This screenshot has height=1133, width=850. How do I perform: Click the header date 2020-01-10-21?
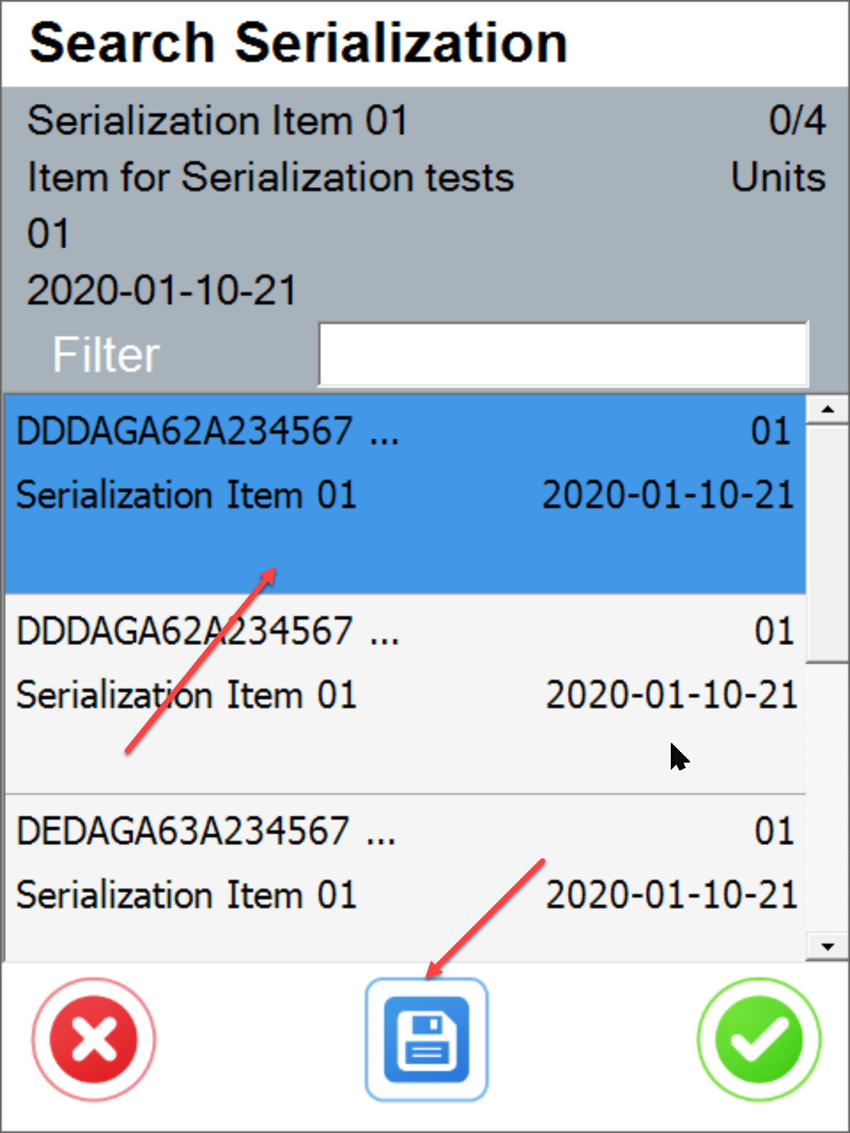(161, 289)
